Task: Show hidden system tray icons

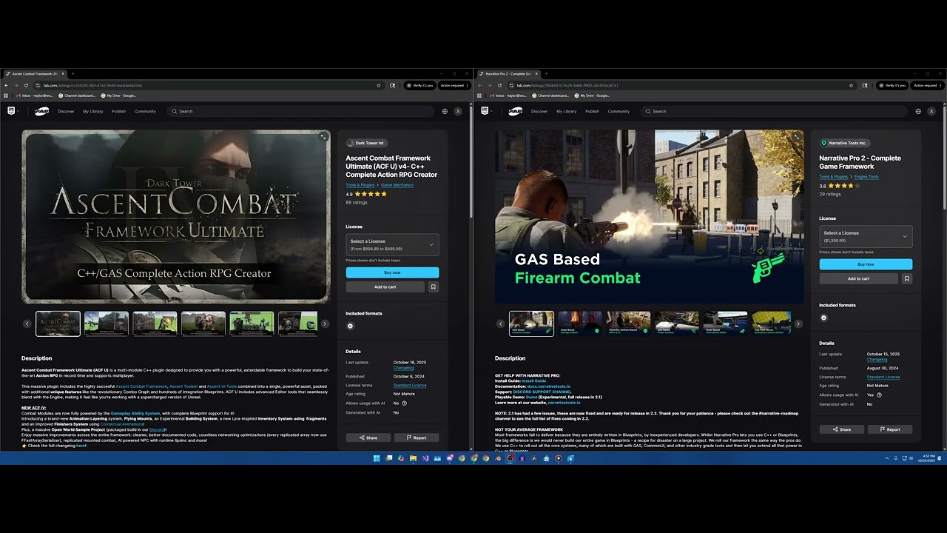Action: click(x=886, y=458)
